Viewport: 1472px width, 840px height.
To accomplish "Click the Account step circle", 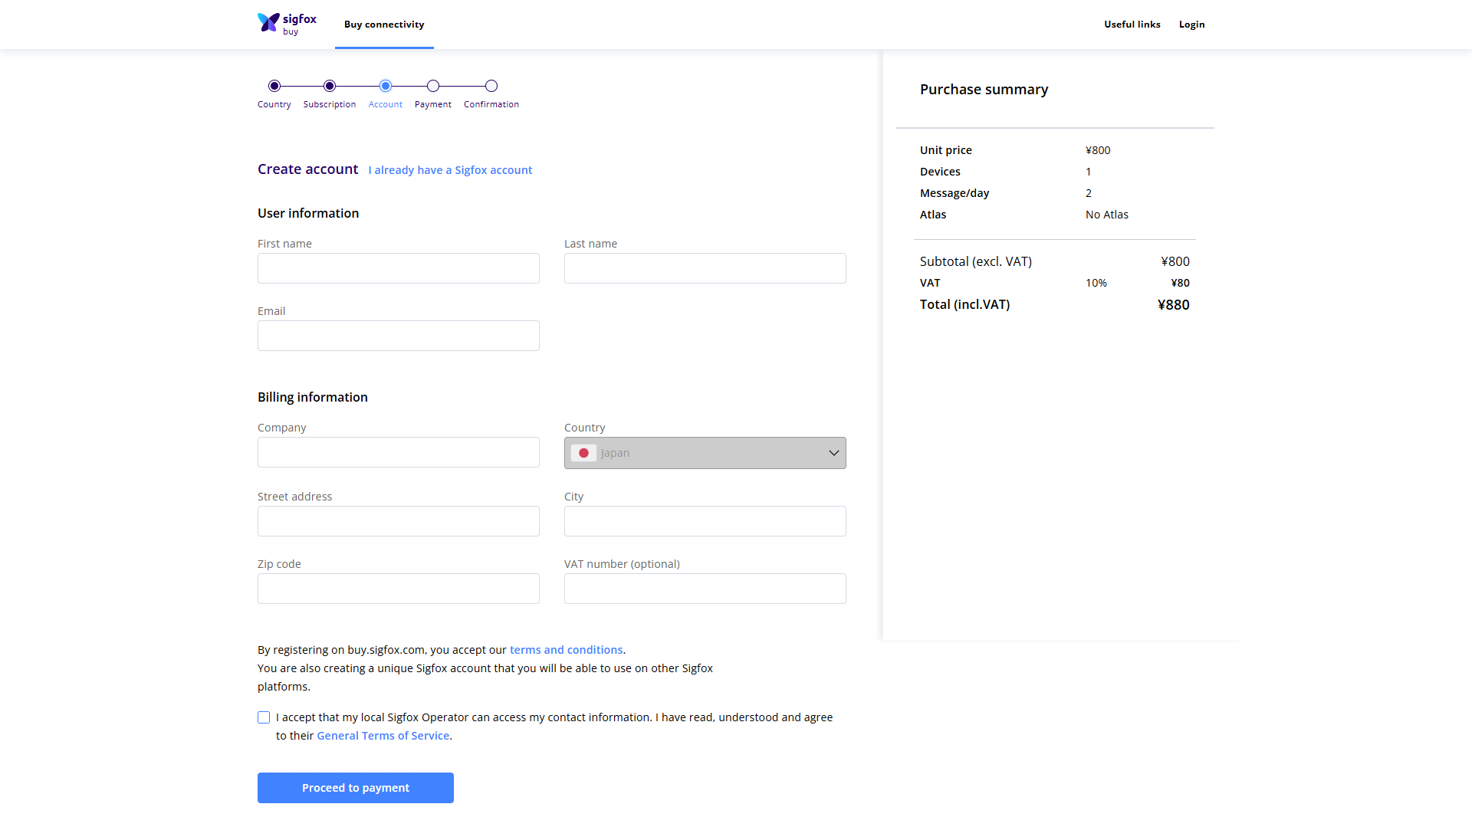I will tap(386, 86).
